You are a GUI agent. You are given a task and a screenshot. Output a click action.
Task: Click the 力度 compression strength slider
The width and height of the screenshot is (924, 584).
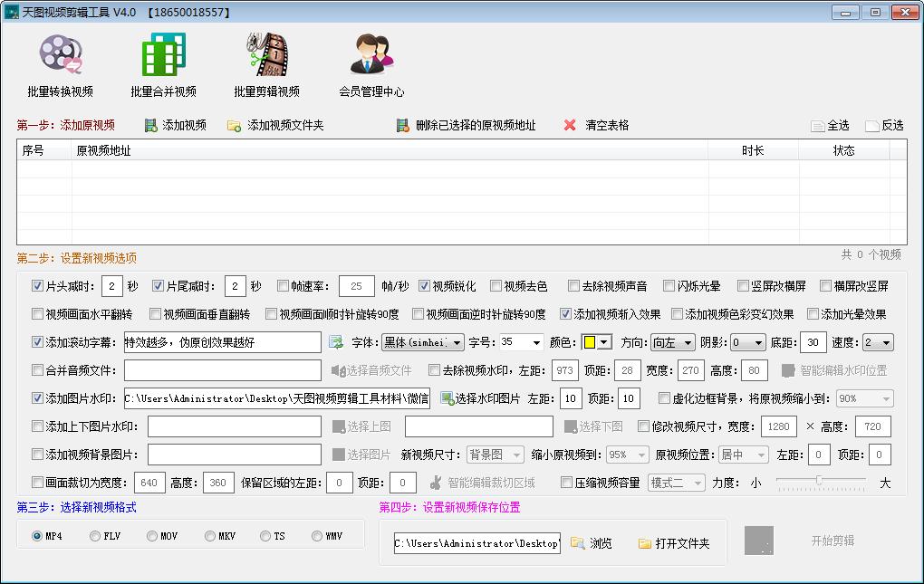point(820,482)
